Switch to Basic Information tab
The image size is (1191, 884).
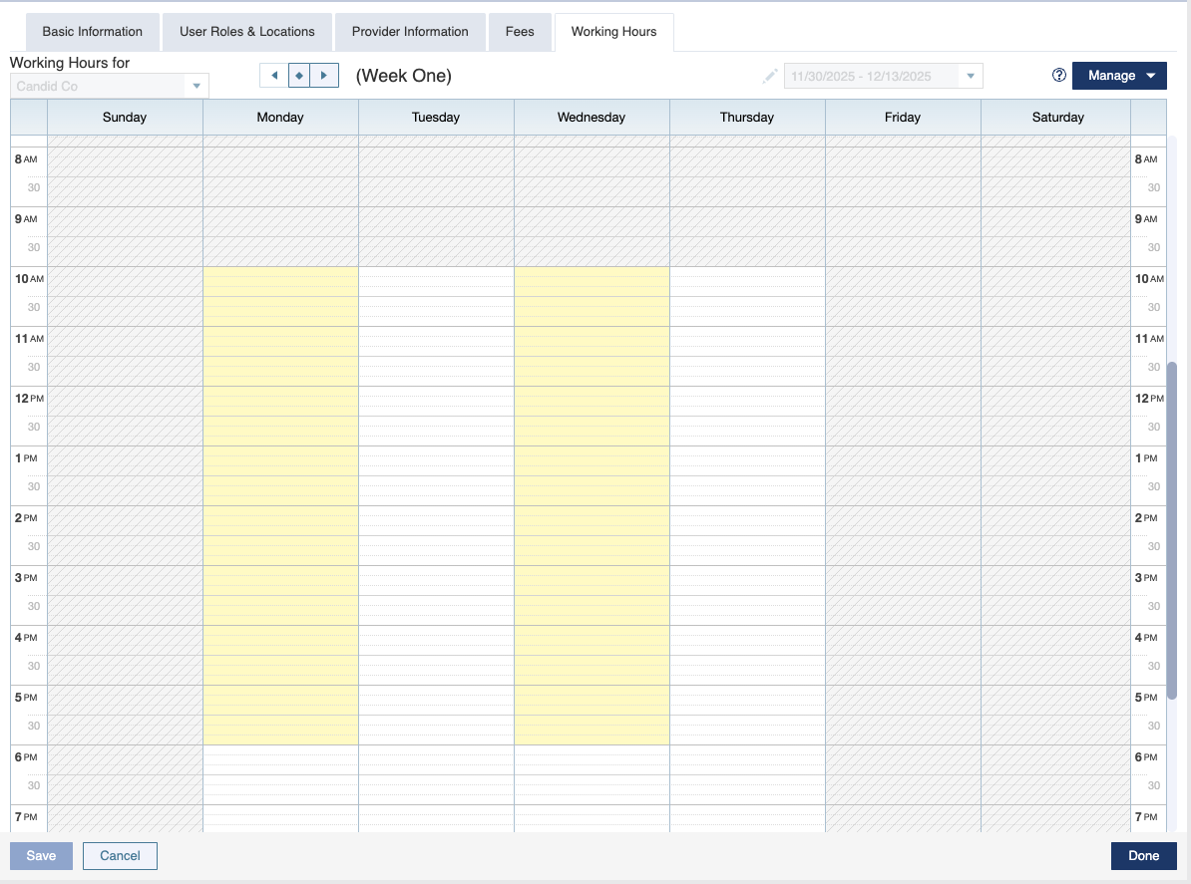92,32
